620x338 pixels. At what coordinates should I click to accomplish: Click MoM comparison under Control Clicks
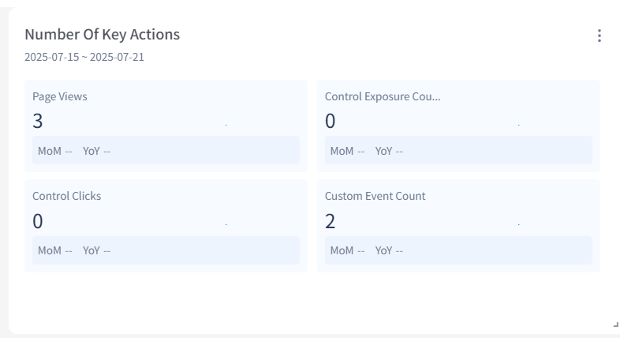coord(55,250)
